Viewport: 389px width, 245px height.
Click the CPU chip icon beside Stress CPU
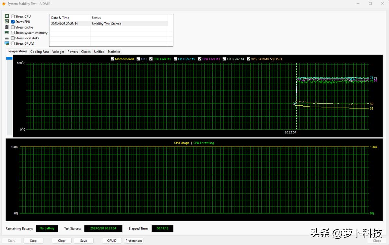[x=6, y=16]
